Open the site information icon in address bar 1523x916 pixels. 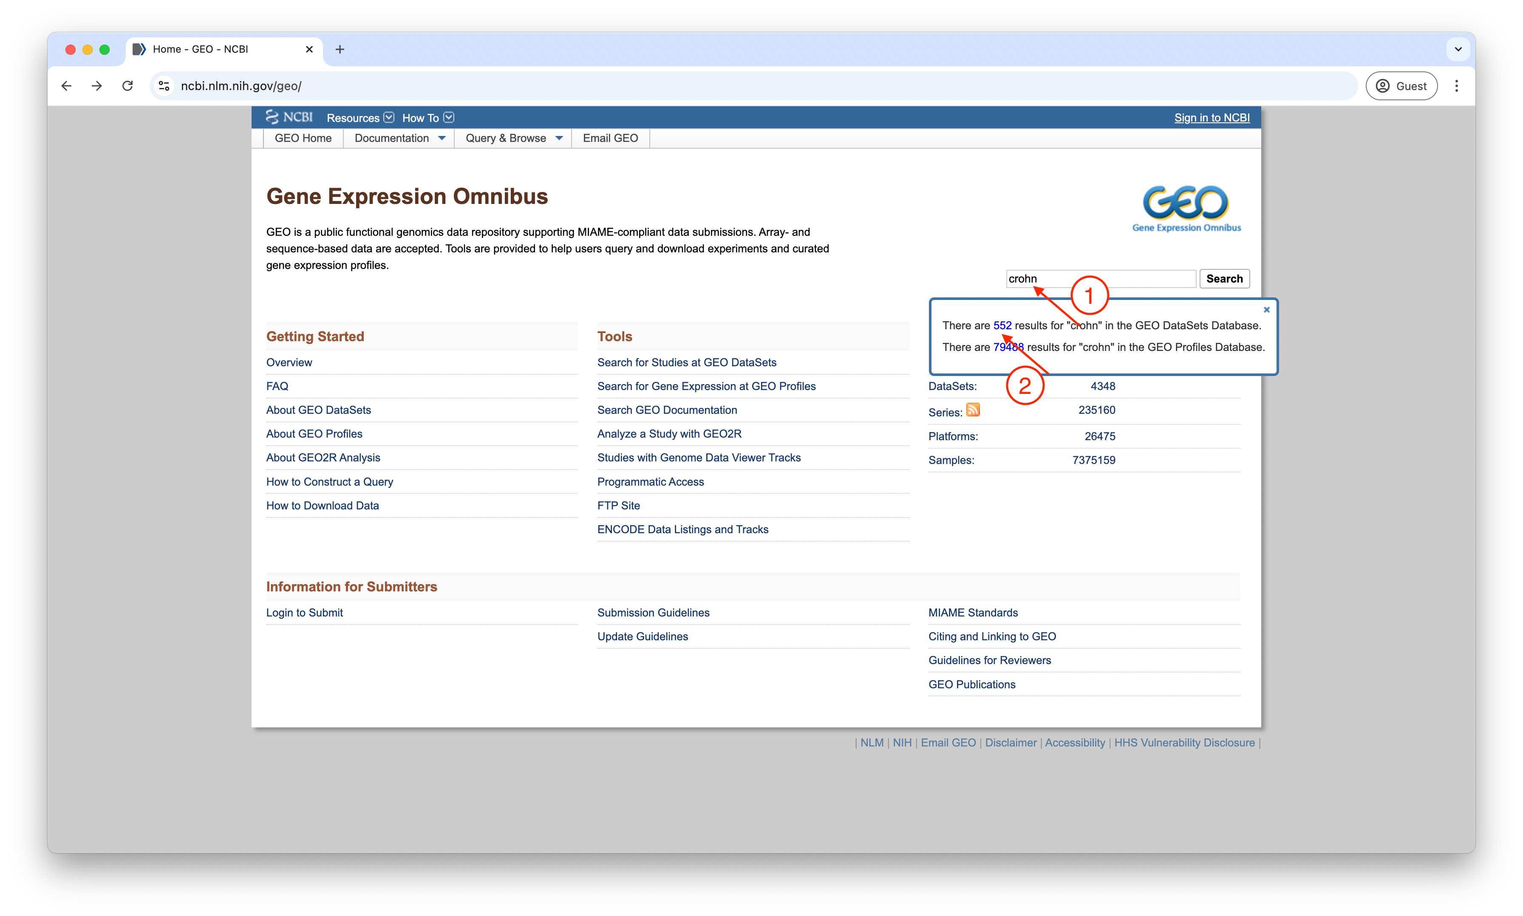pos(164,86)
